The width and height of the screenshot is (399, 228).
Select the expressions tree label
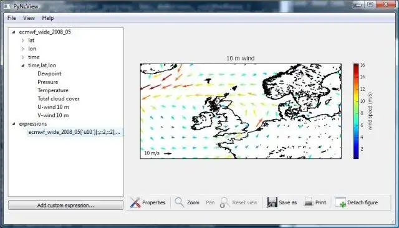tap(33, 124)
